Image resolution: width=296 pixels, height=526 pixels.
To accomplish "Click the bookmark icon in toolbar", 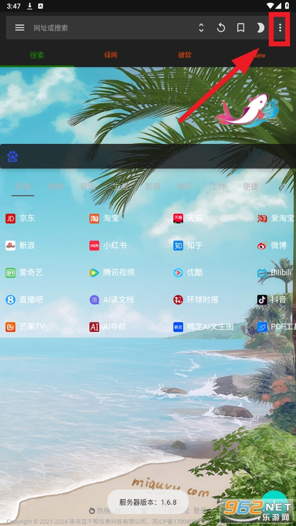I will click(240, 28).
